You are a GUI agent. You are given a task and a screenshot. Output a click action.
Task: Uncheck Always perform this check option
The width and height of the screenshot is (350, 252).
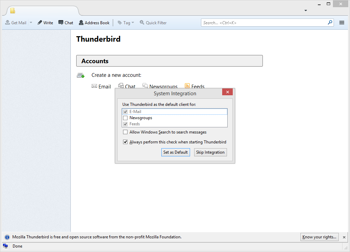pos(125,142)
